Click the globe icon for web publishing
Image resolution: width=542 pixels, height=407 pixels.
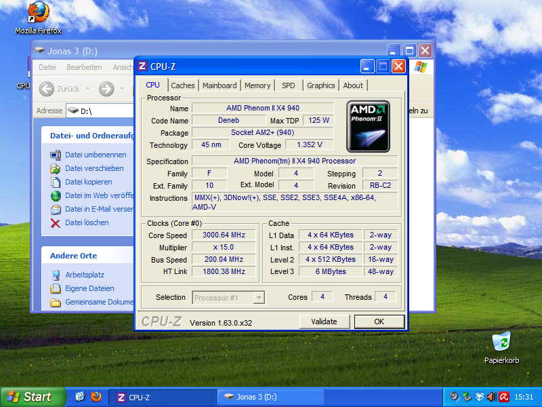coord(56,196)
